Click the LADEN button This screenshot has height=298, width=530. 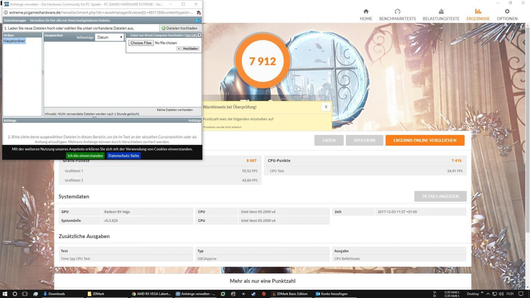point(329,140)
